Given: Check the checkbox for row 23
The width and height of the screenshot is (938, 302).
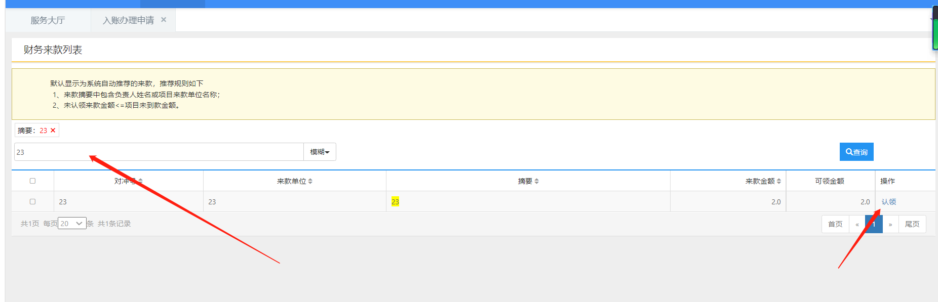Looking at the screenshot, I should [x=33, y=202].
